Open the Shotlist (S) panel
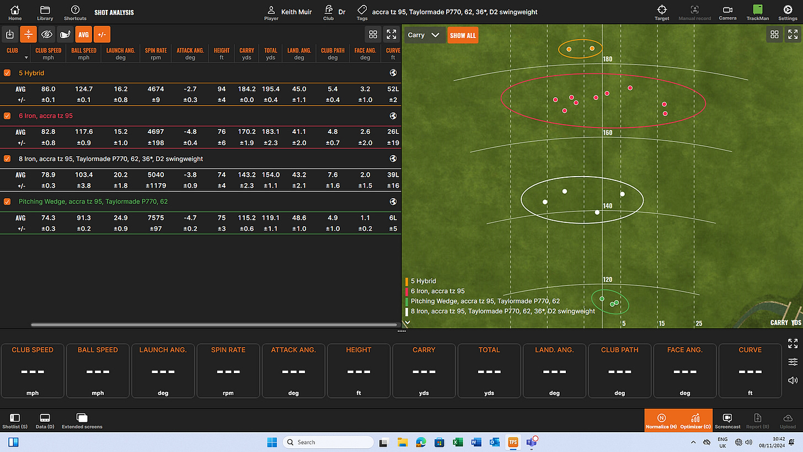This screenshot has width=803, height=452. [x=15, y=421]
